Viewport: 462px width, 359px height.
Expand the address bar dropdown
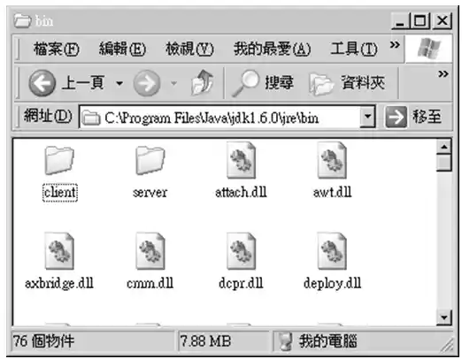point(367,117)
